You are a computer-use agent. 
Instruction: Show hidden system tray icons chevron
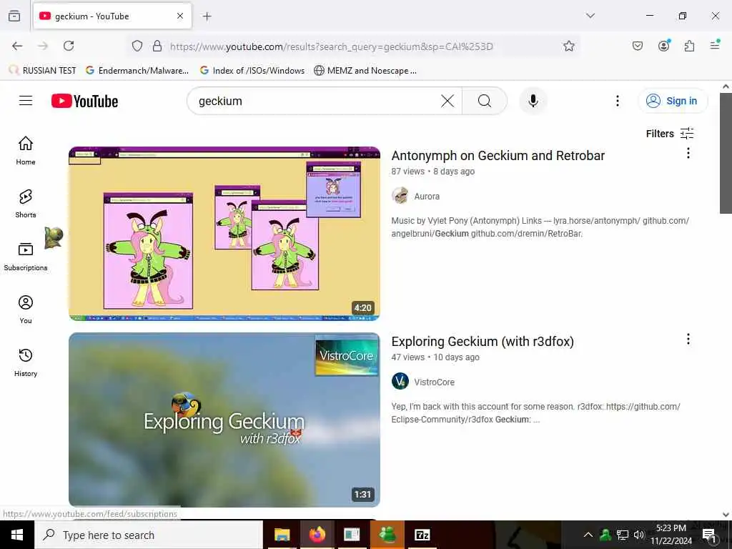(x=588, y=535)
